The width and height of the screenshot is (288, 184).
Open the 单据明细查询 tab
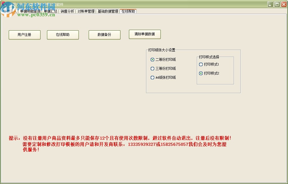tap(30, 11)
